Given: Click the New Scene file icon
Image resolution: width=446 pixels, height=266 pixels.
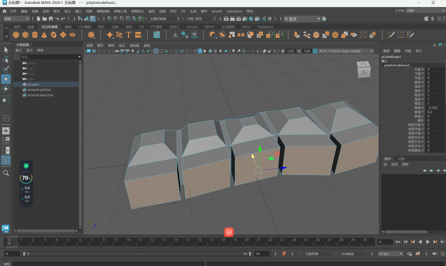Looking at the screenshot, I should tap(38, 19).
